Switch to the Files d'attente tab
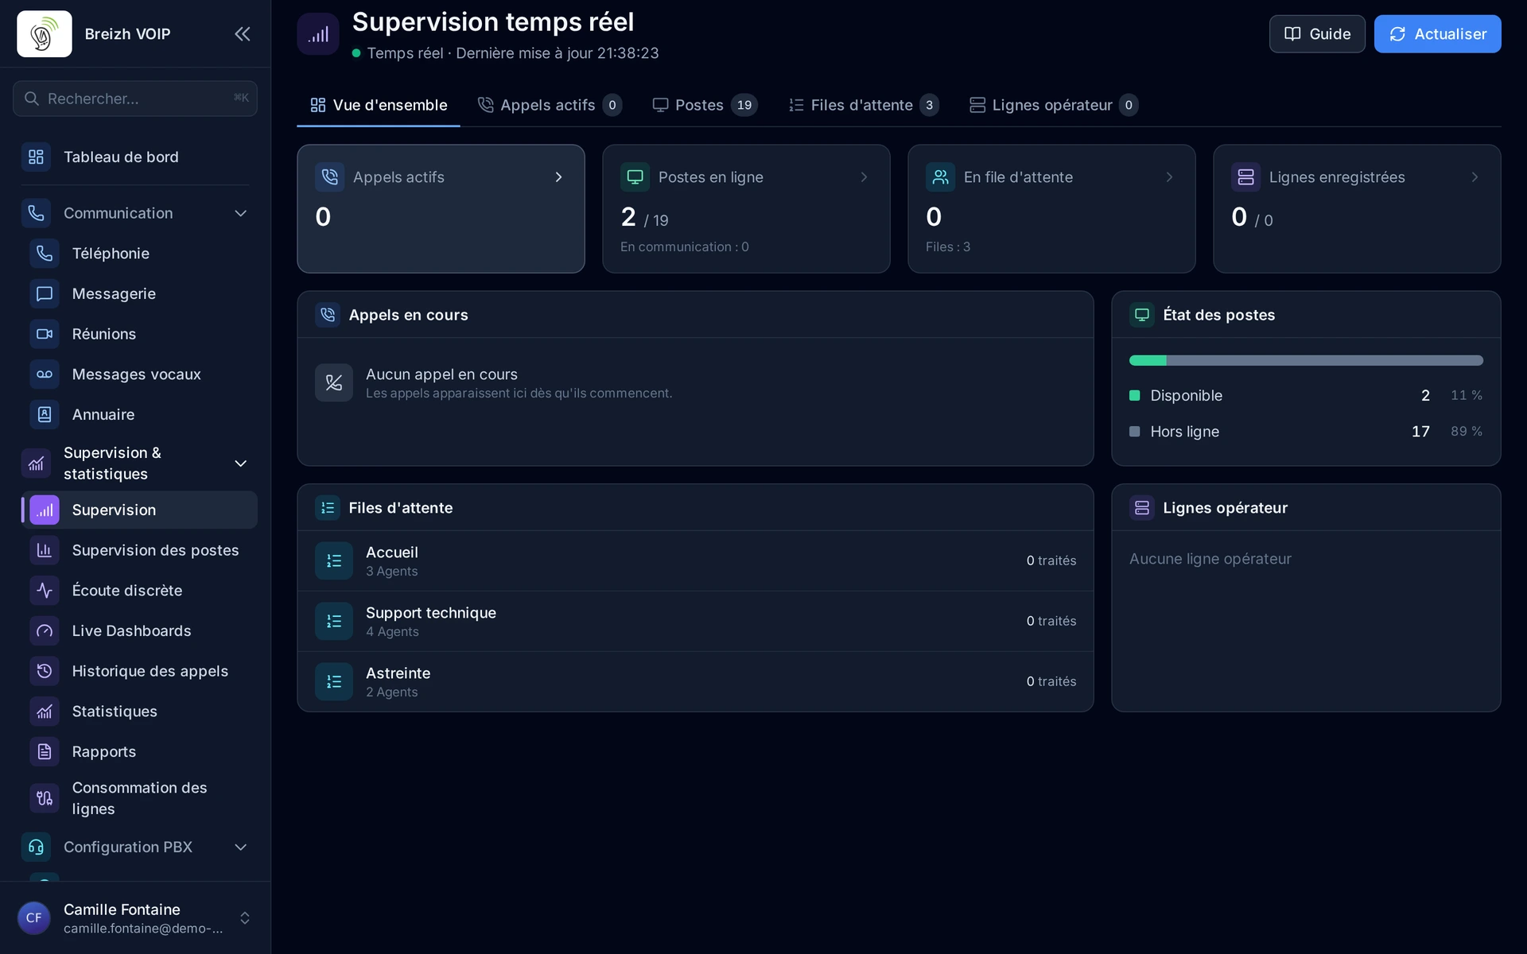This screenshot has width=1527, height=954. (x=863, y=105)
